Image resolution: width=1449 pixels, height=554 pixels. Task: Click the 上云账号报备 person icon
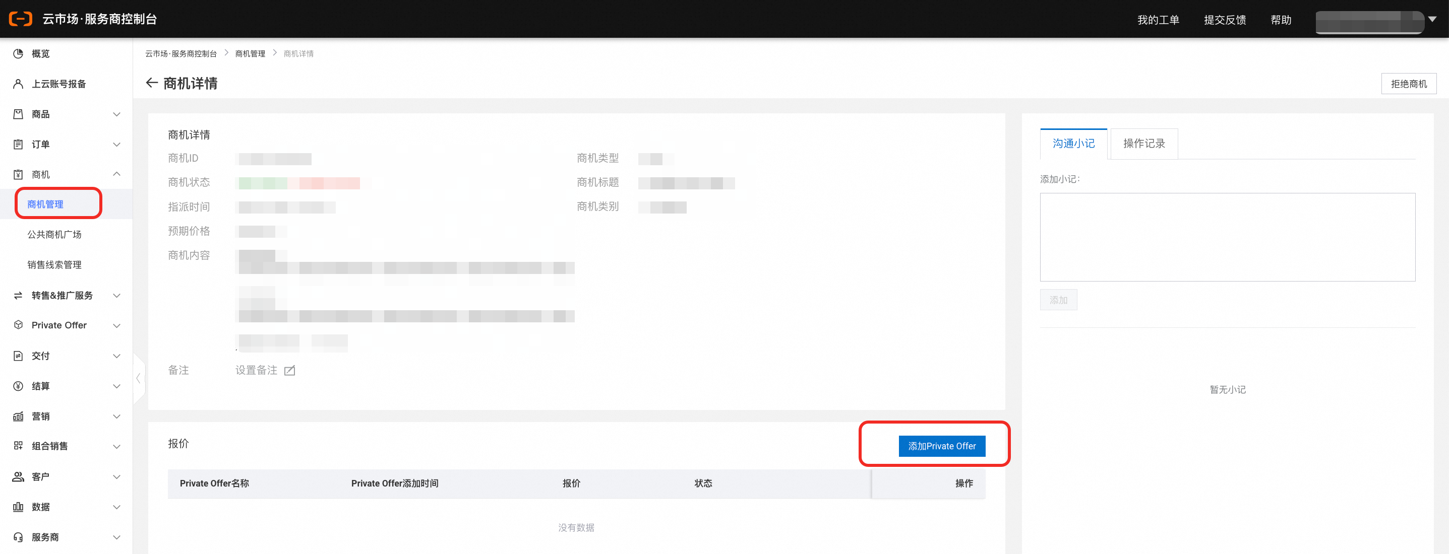pyautogui.click(x=18, y=84)
